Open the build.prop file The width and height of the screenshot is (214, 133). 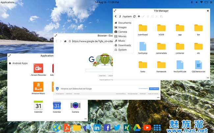point(143,47)
